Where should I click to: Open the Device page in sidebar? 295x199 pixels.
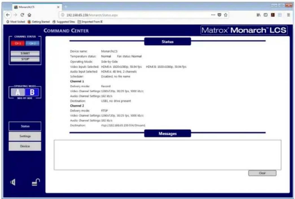click(x=25, y=146)
